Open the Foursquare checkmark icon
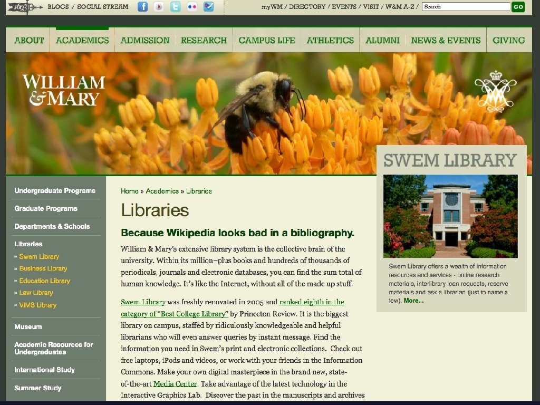This screenshot has height=405, width=540. 208,6
